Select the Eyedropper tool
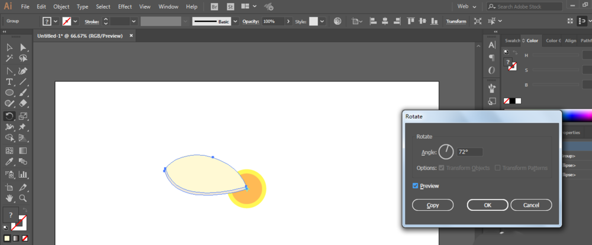 coord(9,162)
